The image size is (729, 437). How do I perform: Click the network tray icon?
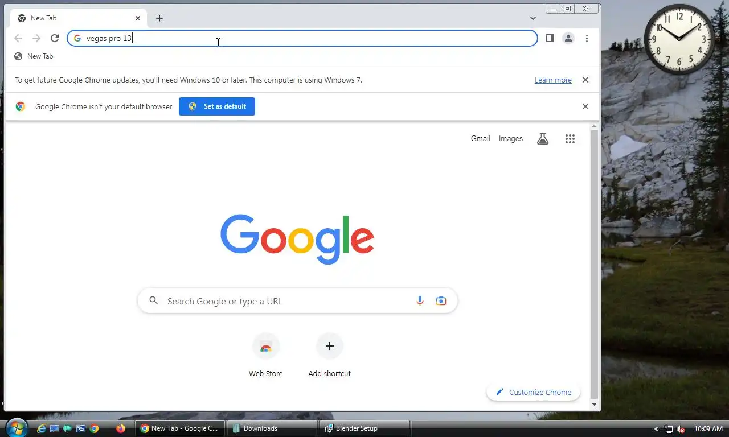click(669, 429)
